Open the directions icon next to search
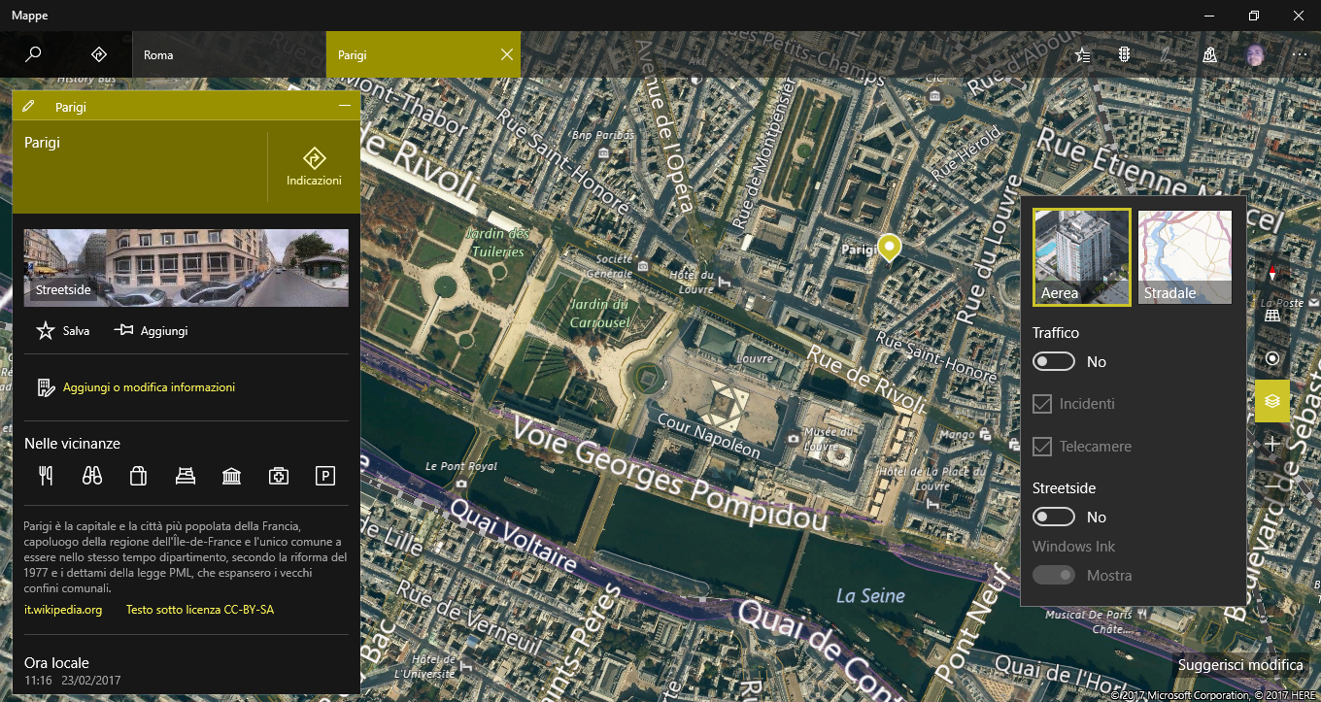Viewport: 1321px width, 702px height. pyautogui.click(x=98, y=54)
